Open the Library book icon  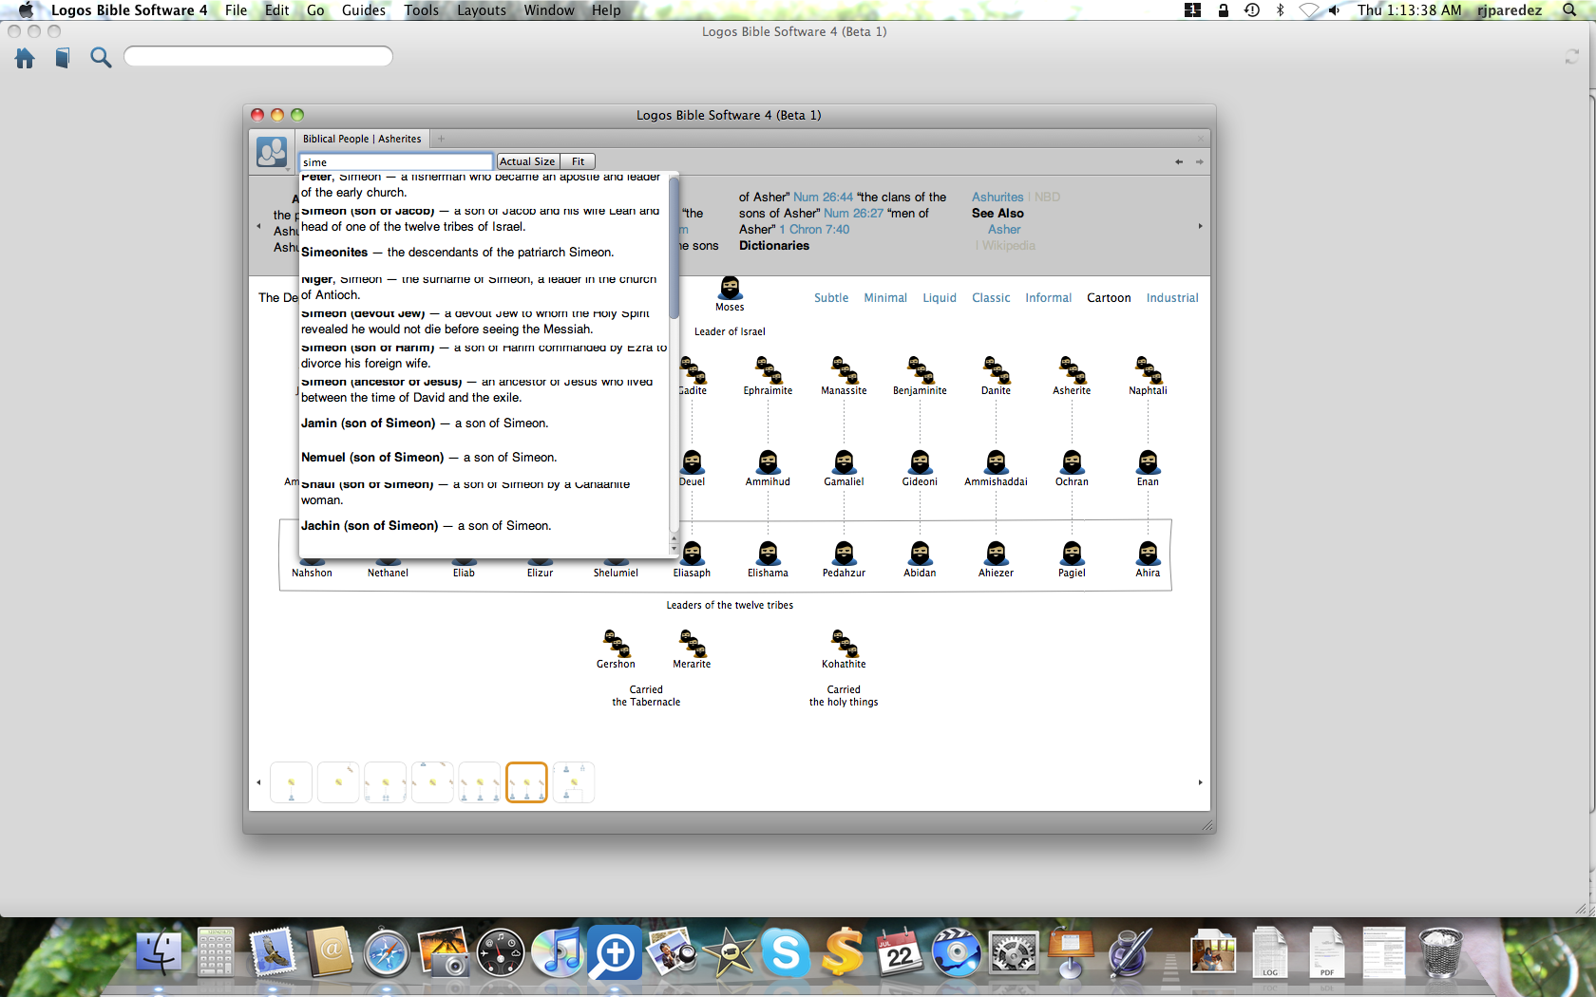tap(62, 58)
